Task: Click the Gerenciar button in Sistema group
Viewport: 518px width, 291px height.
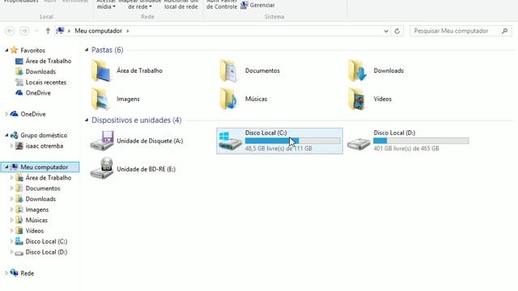Action: 257,6
